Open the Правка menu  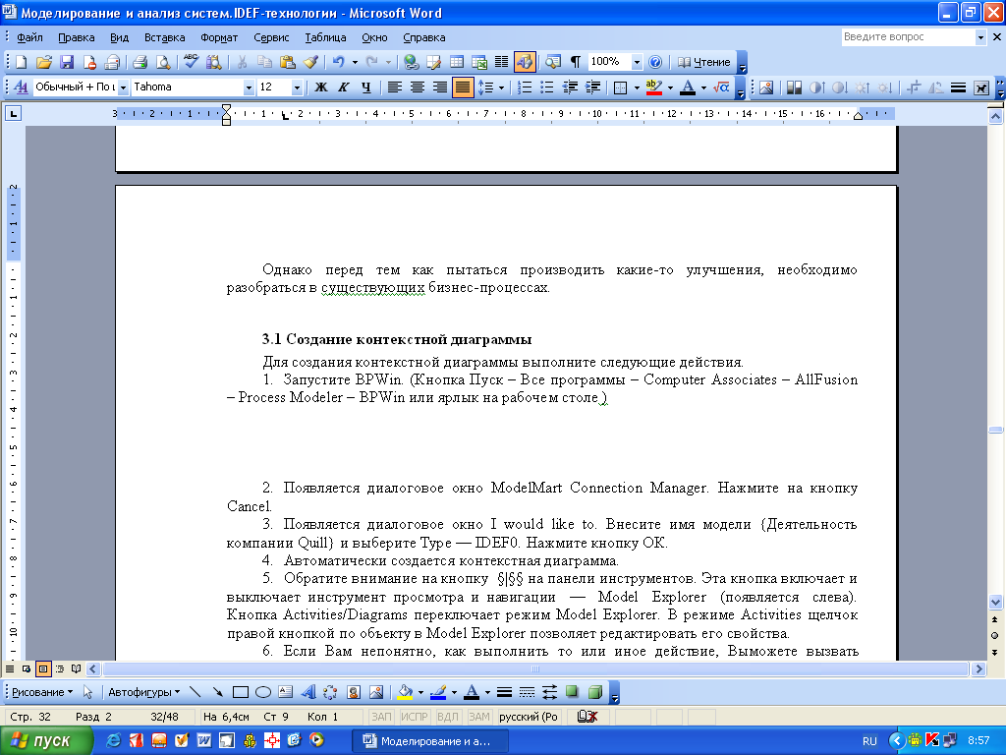pyautogui.click(x=77, y=38)
